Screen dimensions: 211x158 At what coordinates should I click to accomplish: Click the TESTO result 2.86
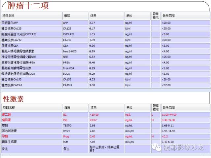[x=92, y=126]
